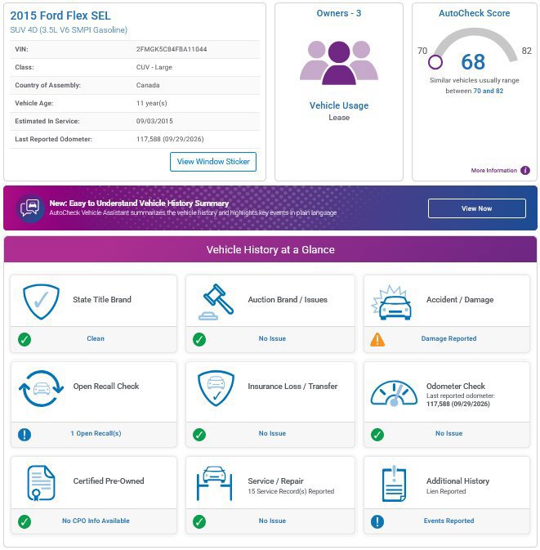Click the Vehicle History at a Glance header

tap(270, 249)
